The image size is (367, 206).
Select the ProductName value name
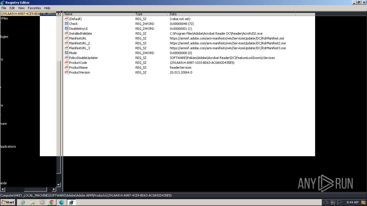78,68
